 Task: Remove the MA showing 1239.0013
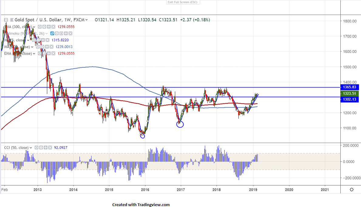pos(51,47)
